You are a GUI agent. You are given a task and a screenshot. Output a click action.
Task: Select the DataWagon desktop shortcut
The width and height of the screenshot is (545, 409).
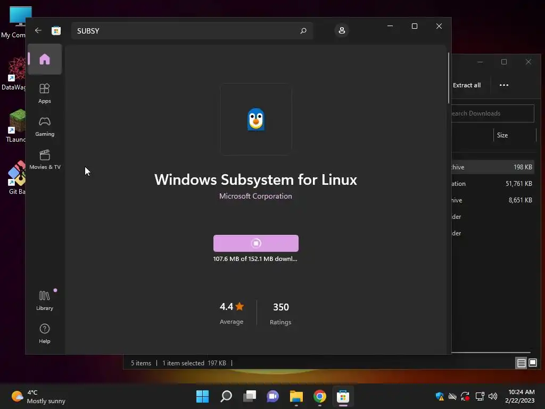(14, 74)
